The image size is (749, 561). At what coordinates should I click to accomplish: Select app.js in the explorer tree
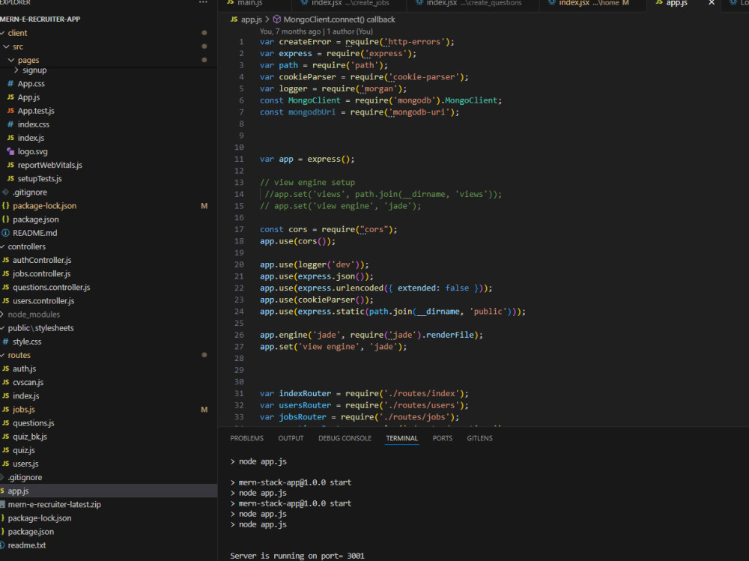tap(109, 491)
